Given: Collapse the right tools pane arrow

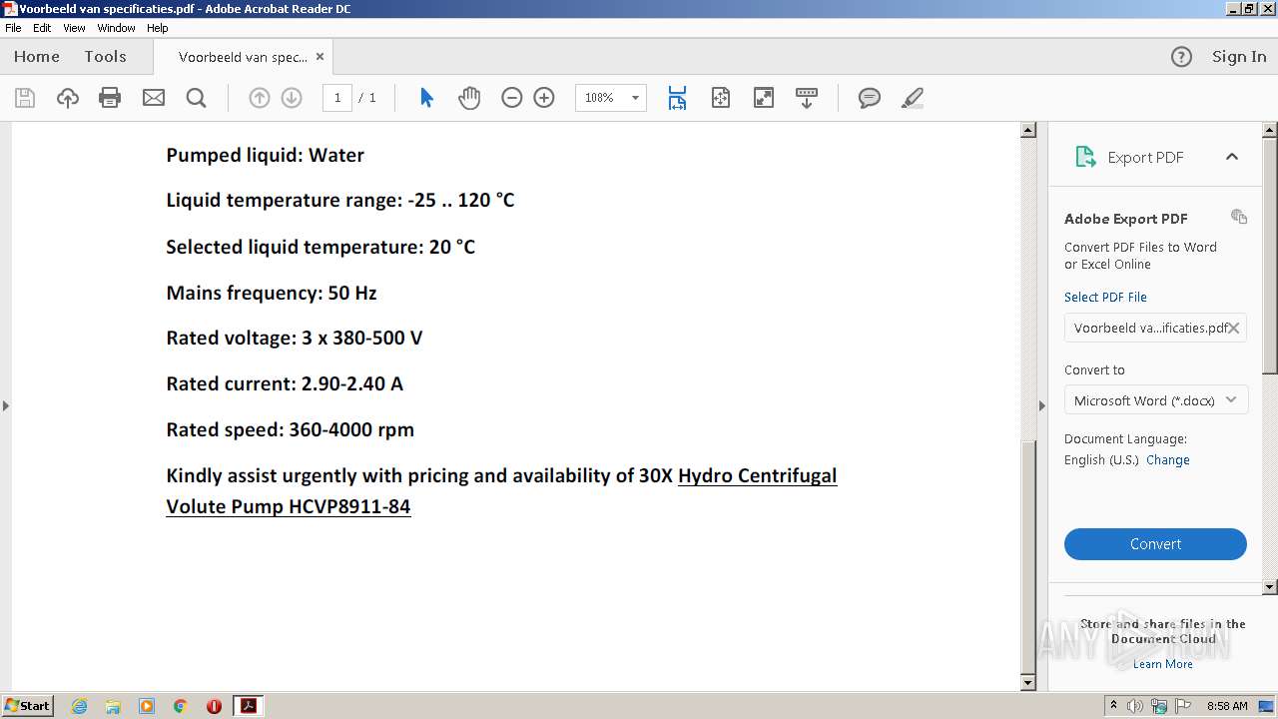Looking at the screenshot, I should pyautogui.click(x=1042, y=405).
